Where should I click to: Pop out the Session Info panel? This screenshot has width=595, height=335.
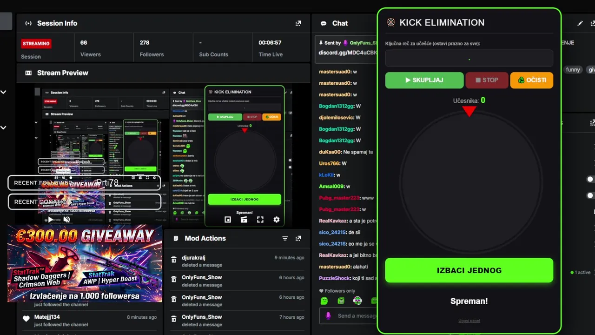tap(298, 23)
